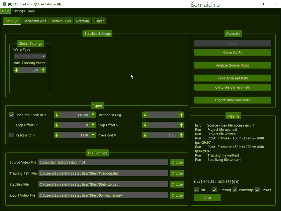Viewport: 281px width, 211px height.
Task: Click Generate All button
Action: click(x=232, y=52)
